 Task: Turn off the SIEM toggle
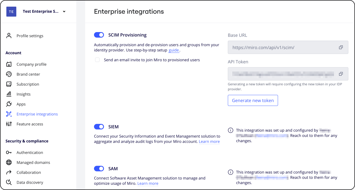coord(99,127)
